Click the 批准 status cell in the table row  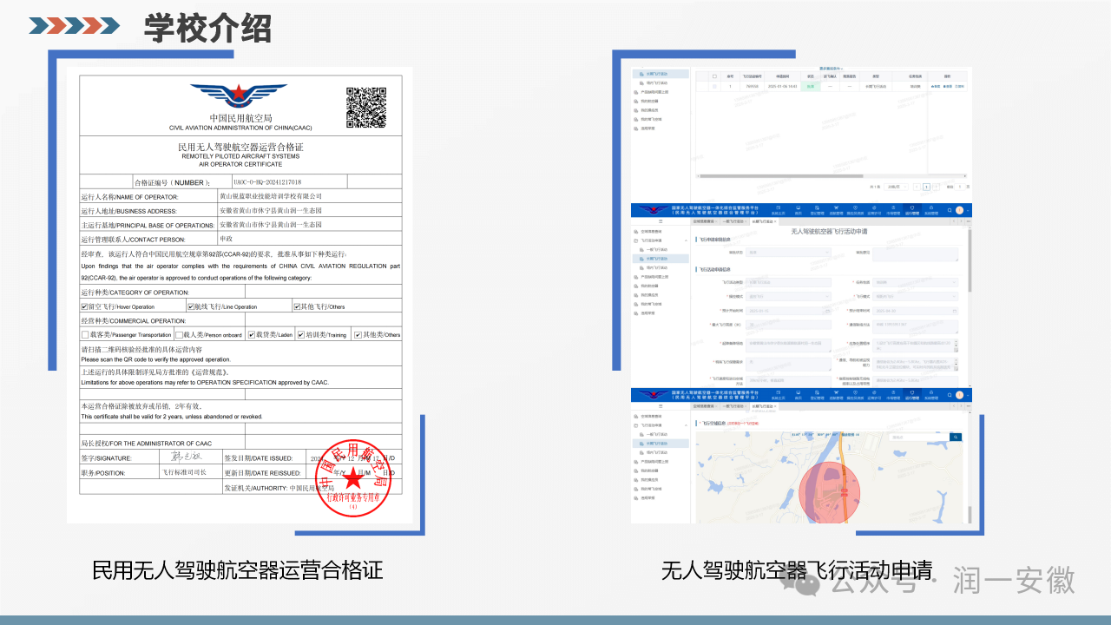[810, 87]
